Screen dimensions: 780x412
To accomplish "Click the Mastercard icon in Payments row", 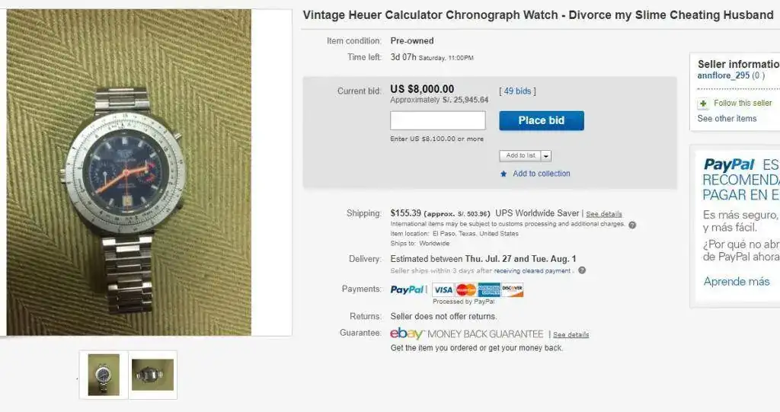I will pyautogui.click(x=466, y=289).
